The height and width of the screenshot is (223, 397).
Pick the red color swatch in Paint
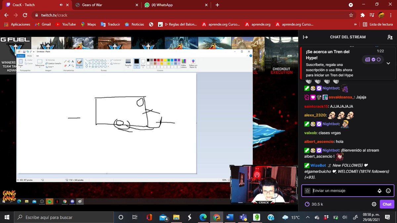tap(158, 60)
